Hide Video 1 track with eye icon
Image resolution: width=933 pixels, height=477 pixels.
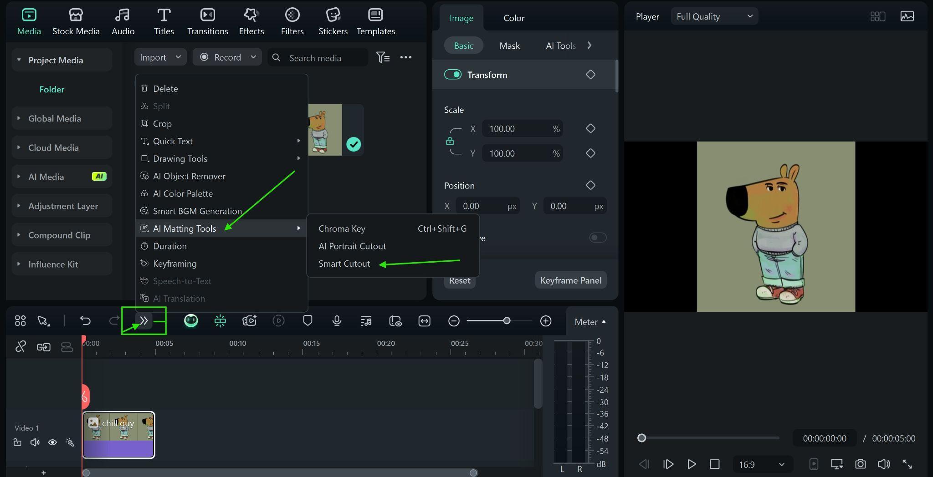pos(52,442)
